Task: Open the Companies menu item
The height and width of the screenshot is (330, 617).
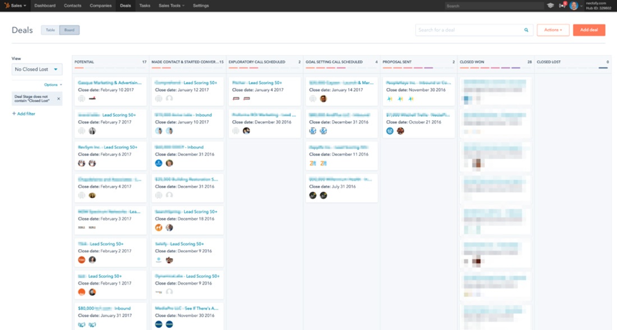Action: pyautogui.click(x=100, y=6)
